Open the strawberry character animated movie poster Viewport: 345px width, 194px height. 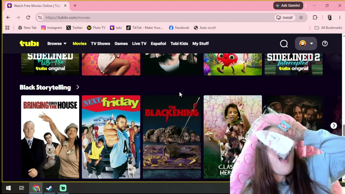click(x=233, y=64)
